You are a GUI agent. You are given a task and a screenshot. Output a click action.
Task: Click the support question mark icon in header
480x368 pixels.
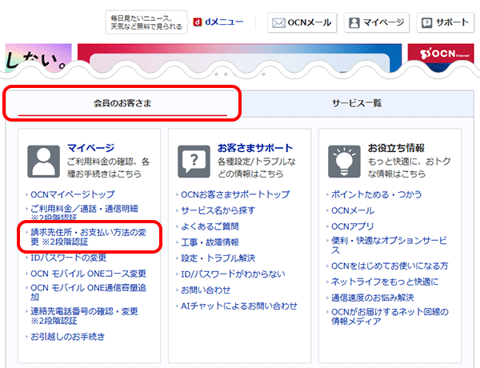coord(428,22)
